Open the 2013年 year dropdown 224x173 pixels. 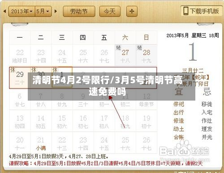click(22, 11)
